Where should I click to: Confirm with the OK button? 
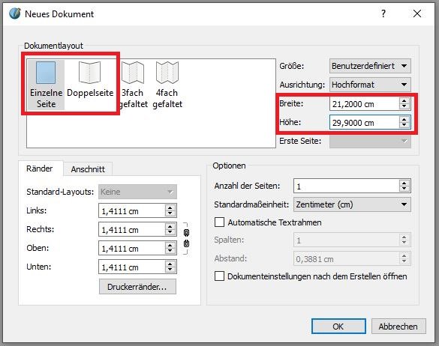pos(338,327)
